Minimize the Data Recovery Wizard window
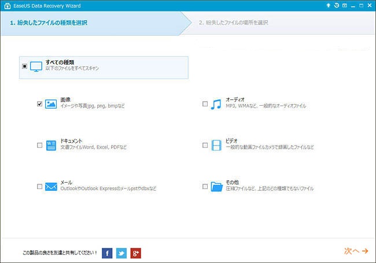 [x=353, y=6]
